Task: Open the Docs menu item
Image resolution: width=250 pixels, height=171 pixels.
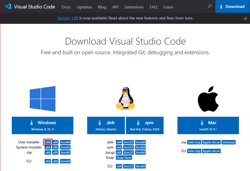Action: click(66, 7)
